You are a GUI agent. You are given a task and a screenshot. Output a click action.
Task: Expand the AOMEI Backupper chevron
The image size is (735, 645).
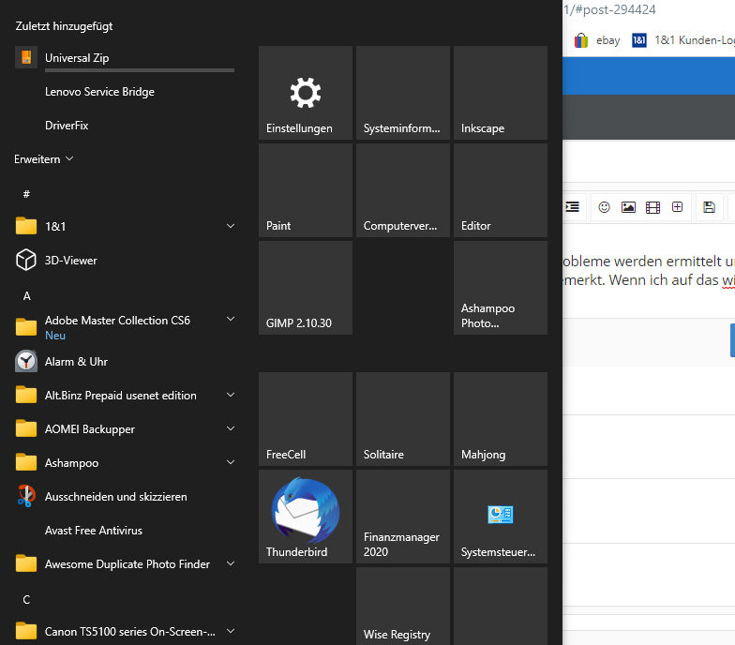coord(231,428)
